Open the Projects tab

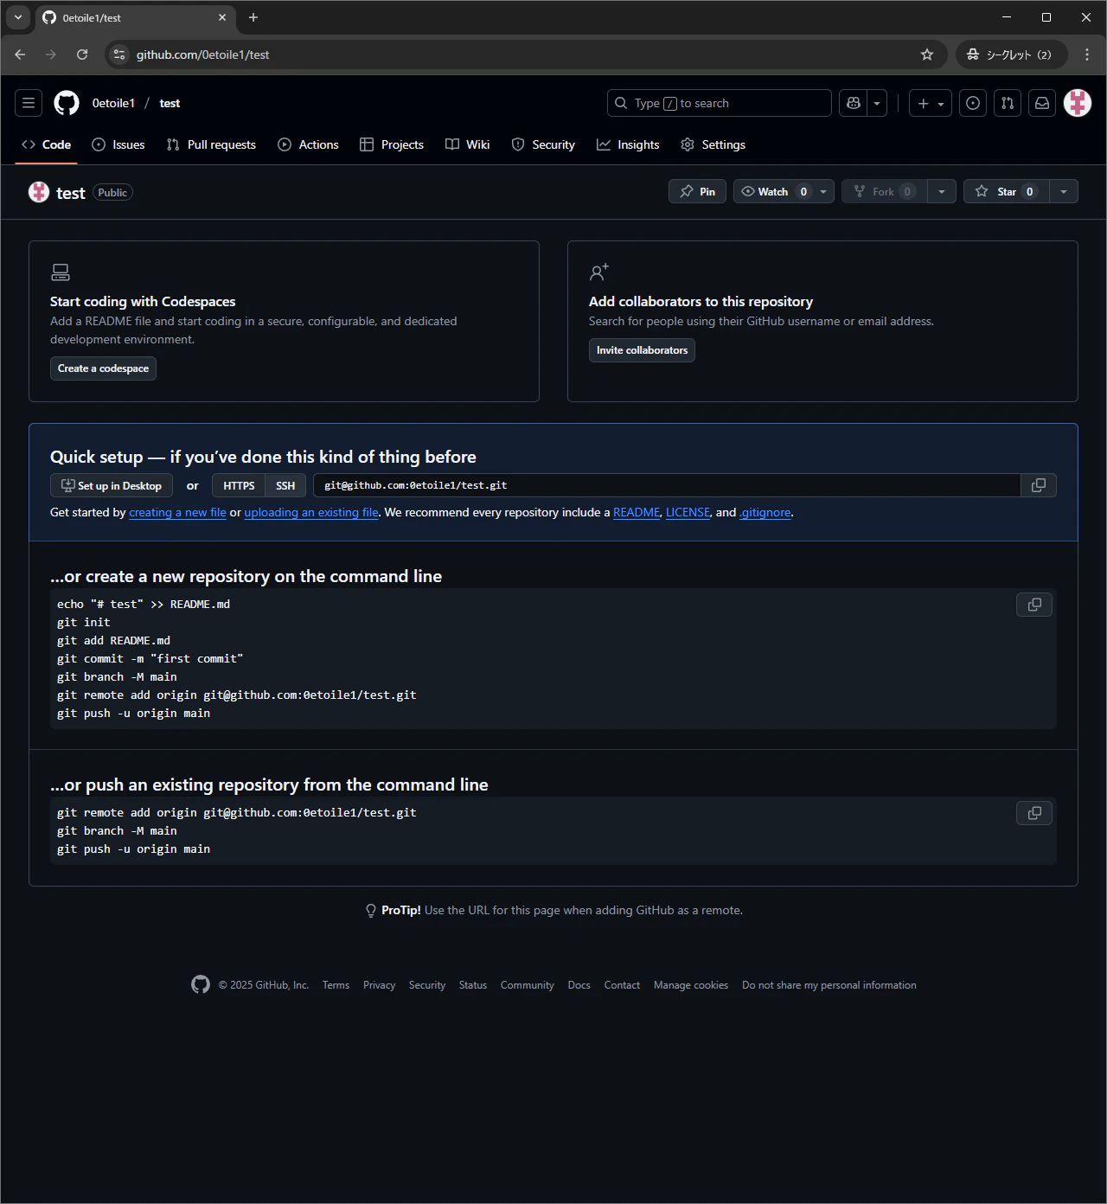pyautogui.click(x=392, y=144)
